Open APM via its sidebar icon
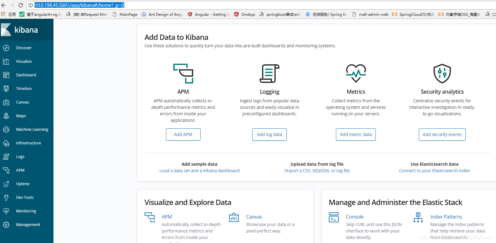The height and width of the screenshot is (243, 496). click(x=6, y=170)
